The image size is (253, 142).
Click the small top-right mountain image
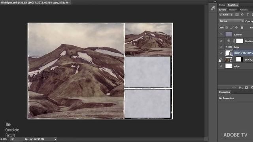(149, 39)
